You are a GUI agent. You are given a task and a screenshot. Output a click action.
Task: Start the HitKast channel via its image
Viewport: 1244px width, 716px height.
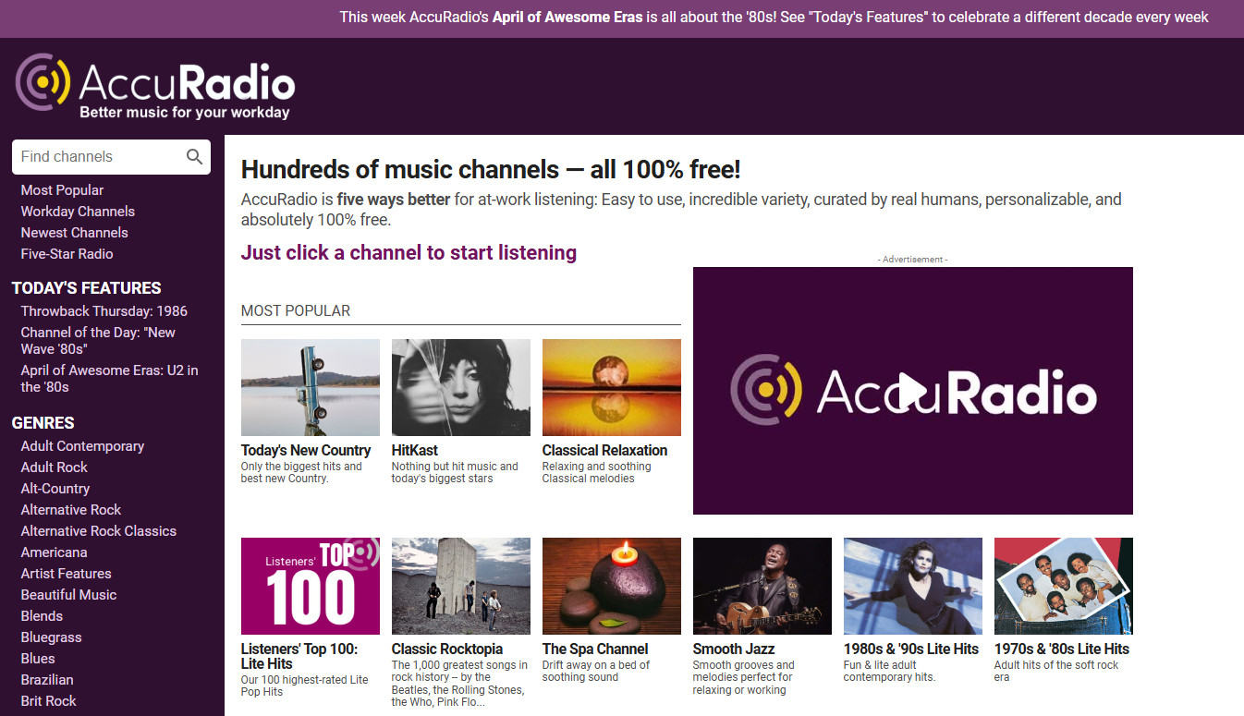click(460, 387)
